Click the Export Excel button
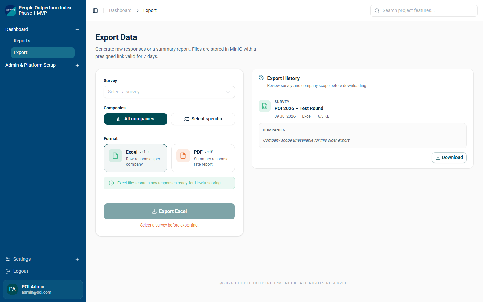The image size is (483, 302). pos(169,211)
